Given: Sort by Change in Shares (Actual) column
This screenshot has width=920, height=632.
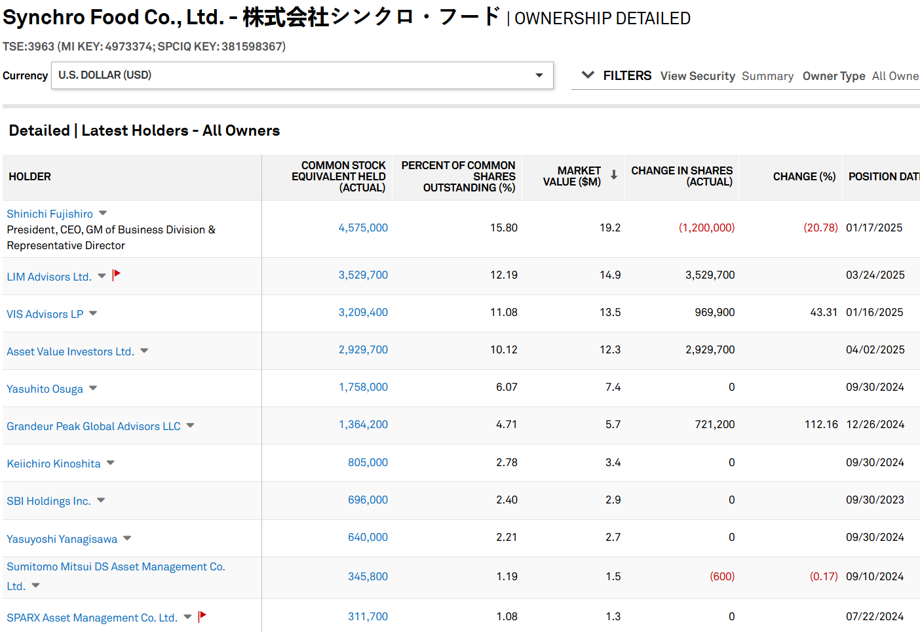Looking at the screenshot, I should pyautogui.click(x=682, y=176).
